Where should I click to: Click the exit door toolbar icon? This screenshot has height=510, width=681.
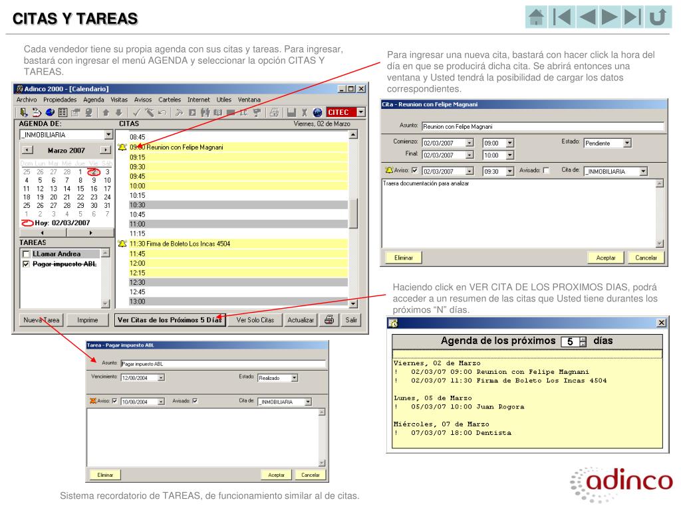click(23, 113)
